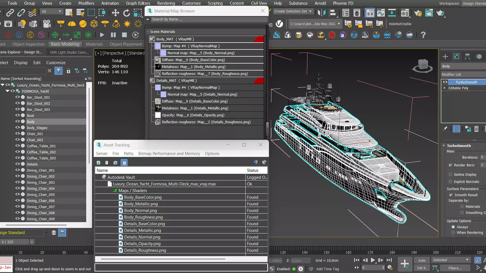Open the Paths menu in Asset Tracking
Image resolution: width=486 pixels, height=273 pixels.
[128, 153]
